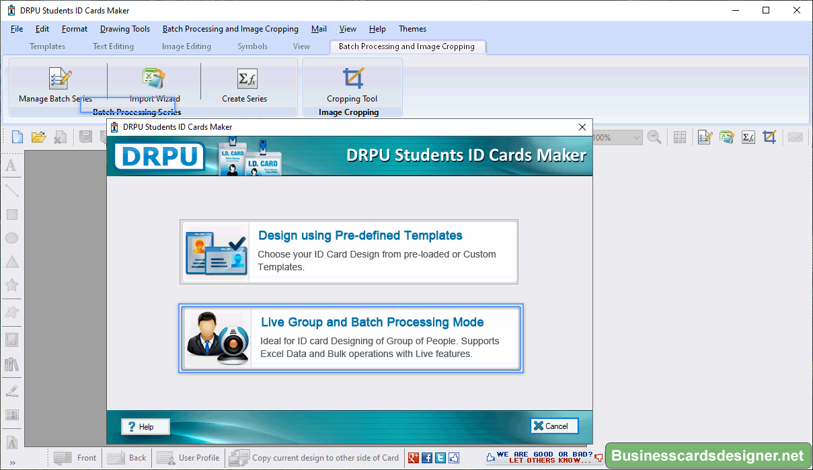Screen dimensions: 813x470
Task: Click the Excel import small toolbar icon
Action: click(x=726, y=137)
